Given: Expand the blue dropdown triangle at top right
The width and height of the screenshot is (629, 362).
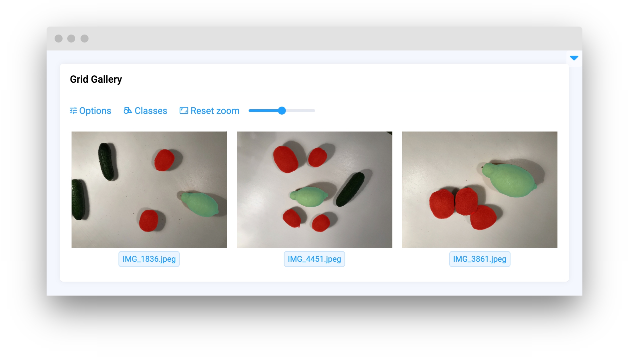Looking at the screenshot, I should pos(574,58).
